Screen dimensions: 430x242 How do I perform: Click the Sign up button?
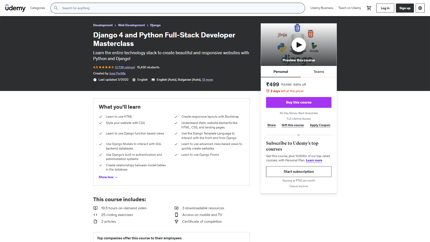click(x=405, y=8)
